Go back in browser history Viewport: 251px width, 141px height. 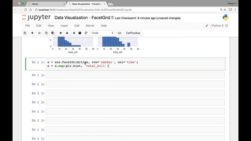[16, 10]
